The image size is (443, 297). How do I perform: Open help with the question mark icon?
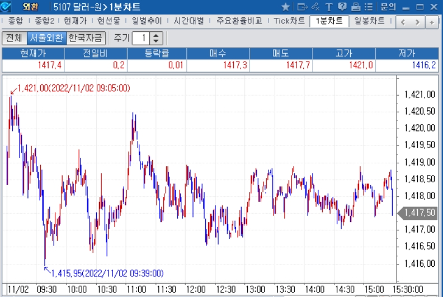(342, 7)
